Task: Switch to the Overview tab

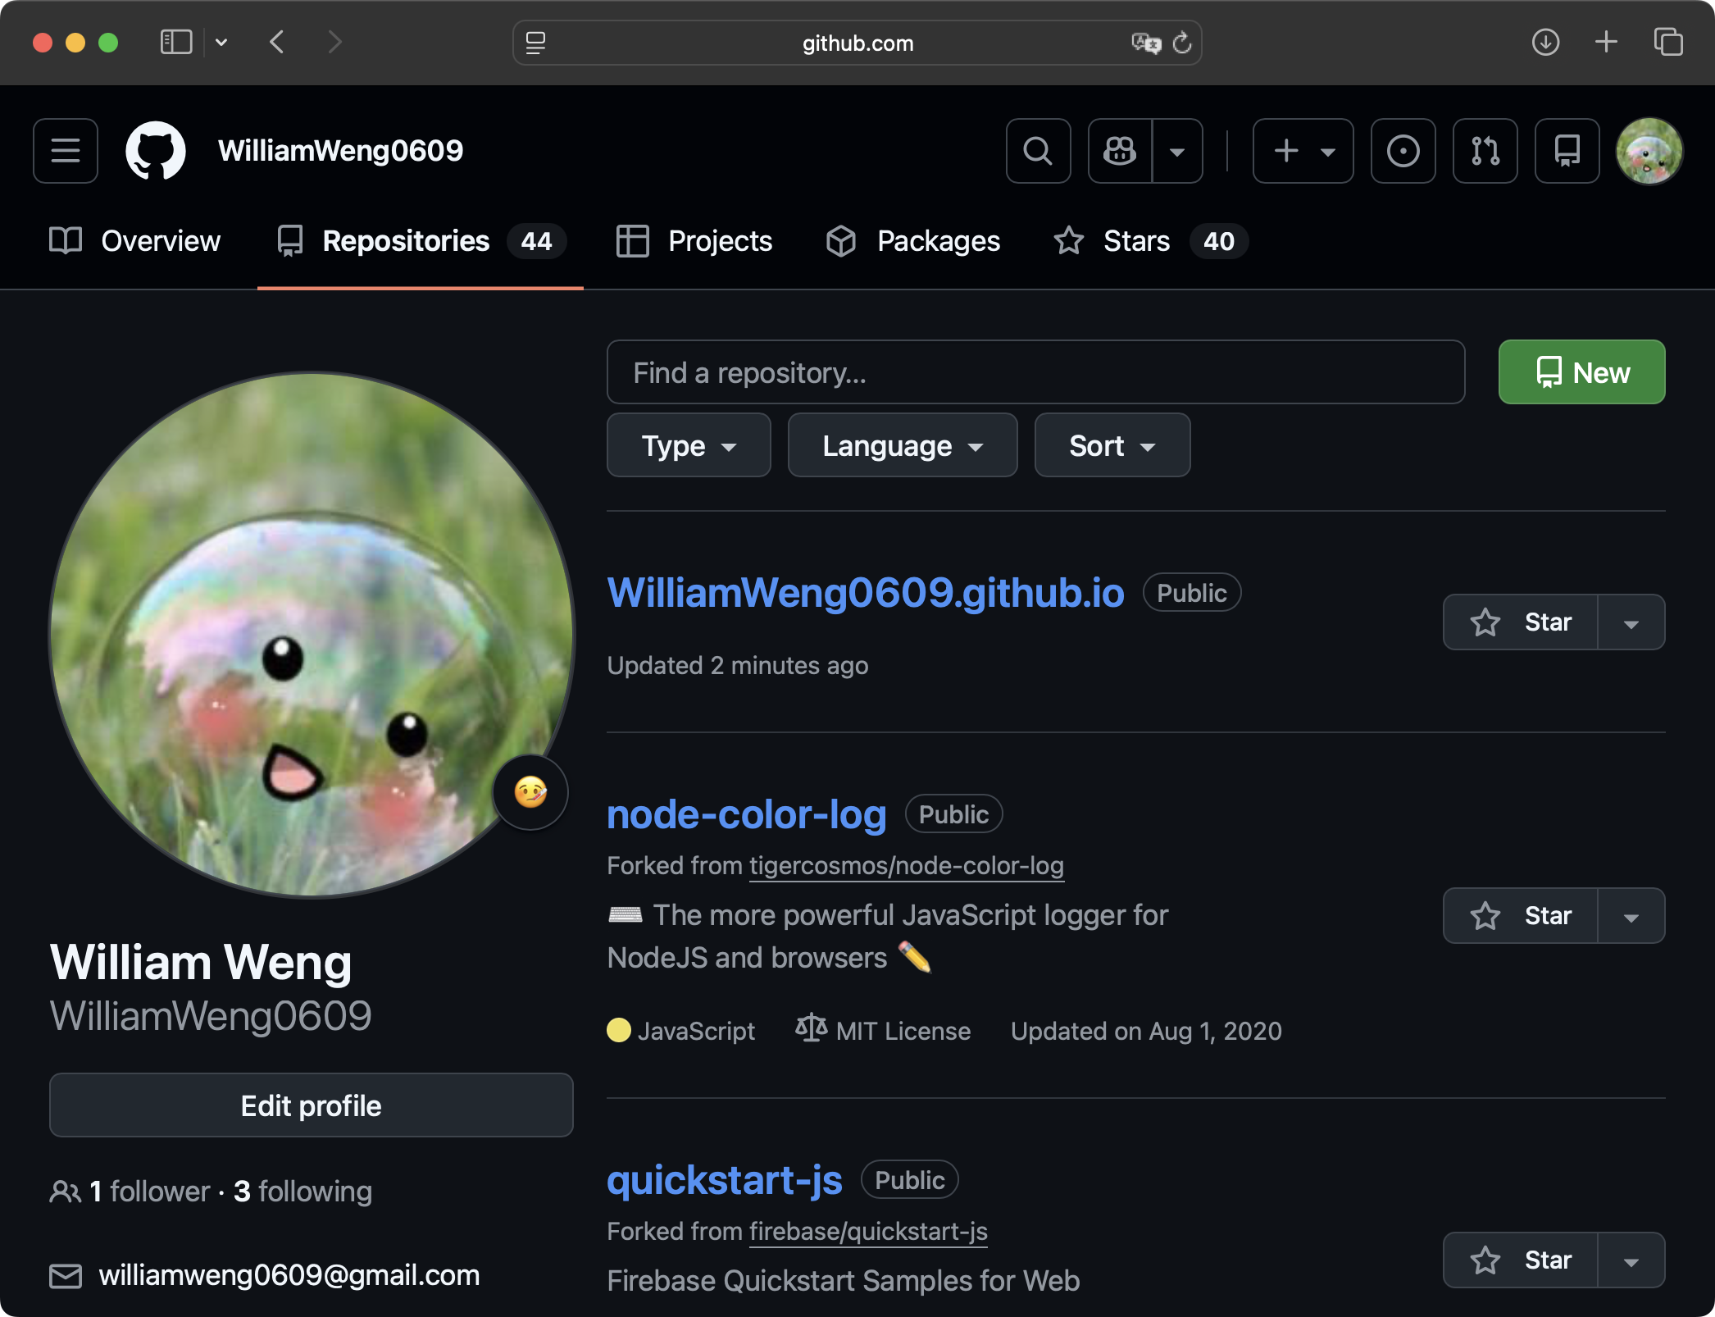Action: [135, 241]
